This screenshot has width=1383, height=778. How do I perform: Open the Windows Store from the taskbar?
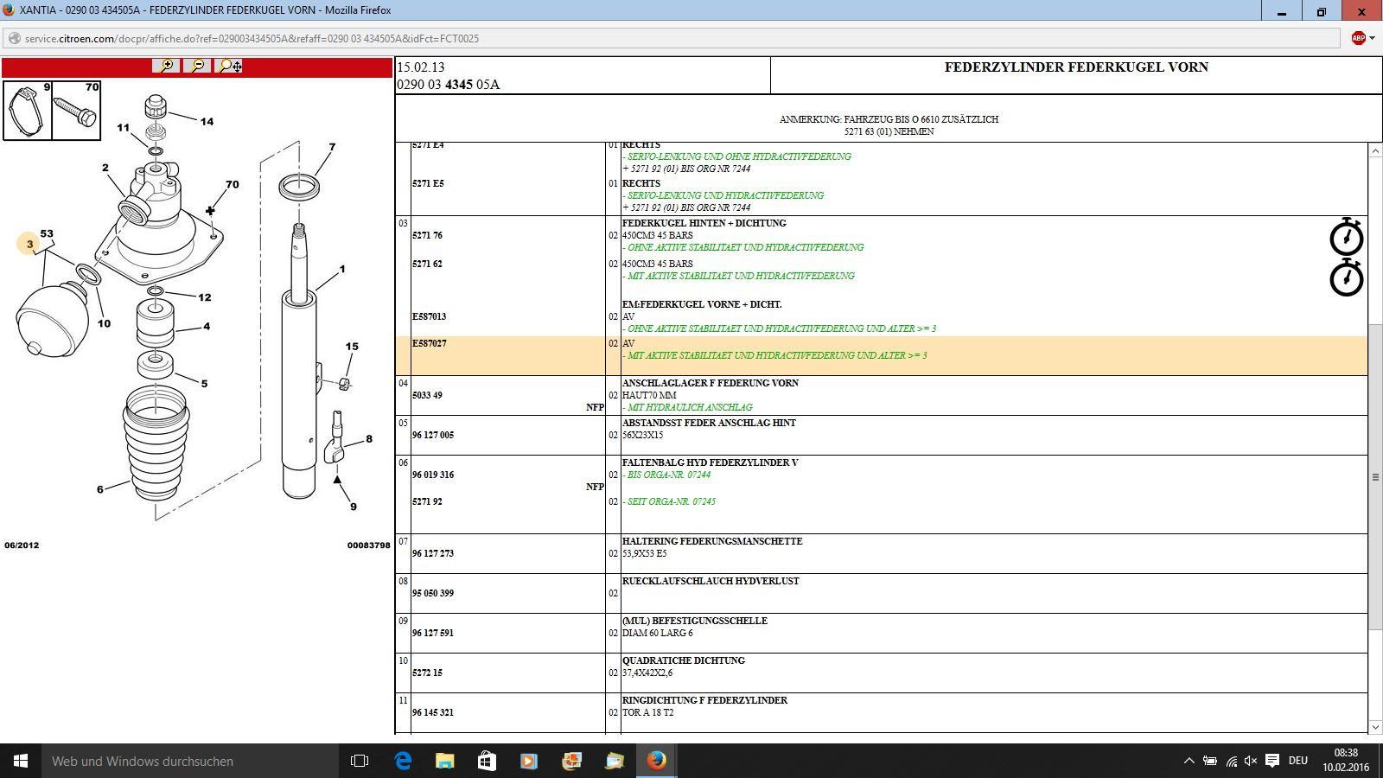pyautogui.click(x=487, y=761)
